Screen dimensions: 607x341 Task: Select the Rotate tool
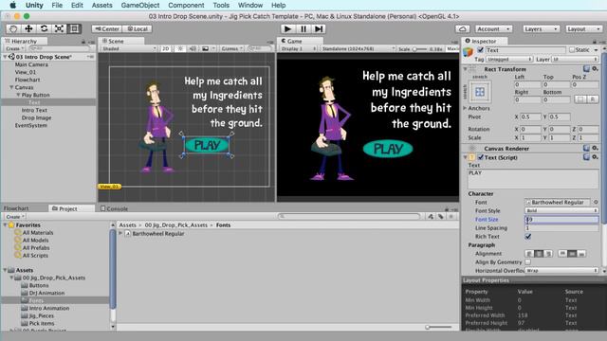(x=44, y=28)
